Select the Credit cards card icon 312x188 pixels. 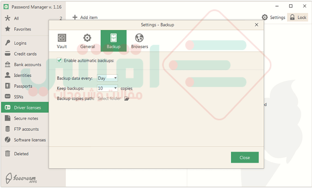click(8, 54)
